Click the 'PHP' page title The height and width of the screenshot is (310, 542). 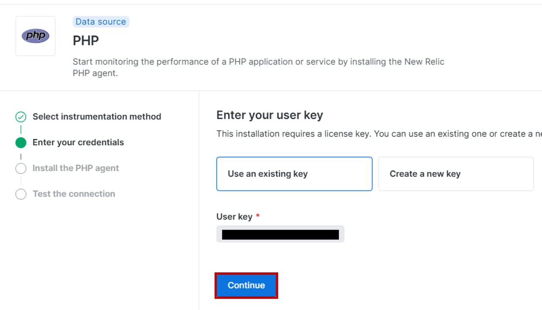point(86,41)
